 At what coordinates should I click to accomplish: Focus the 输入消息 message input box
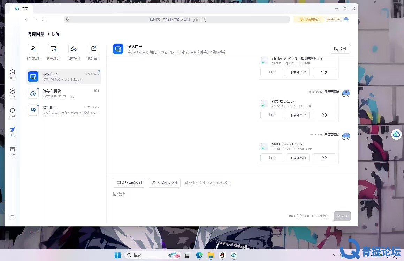point(232,200)
